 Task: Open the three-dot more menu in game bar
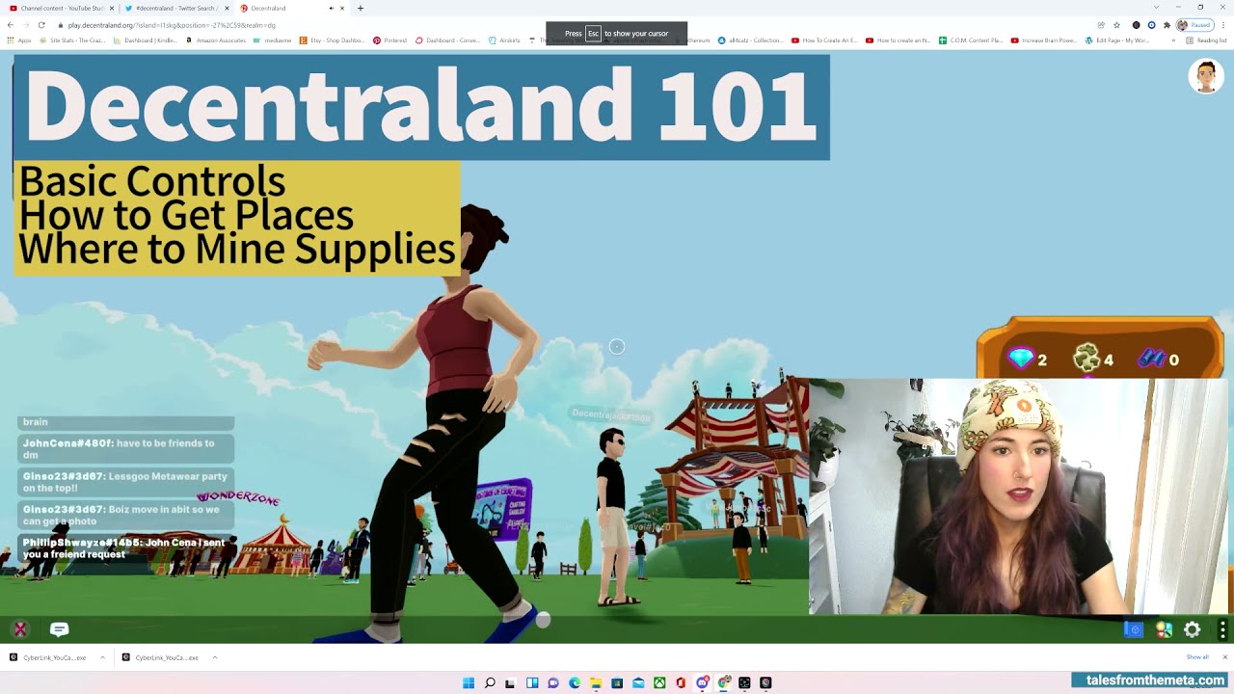pyautogui.click(x=1222, y=629)
